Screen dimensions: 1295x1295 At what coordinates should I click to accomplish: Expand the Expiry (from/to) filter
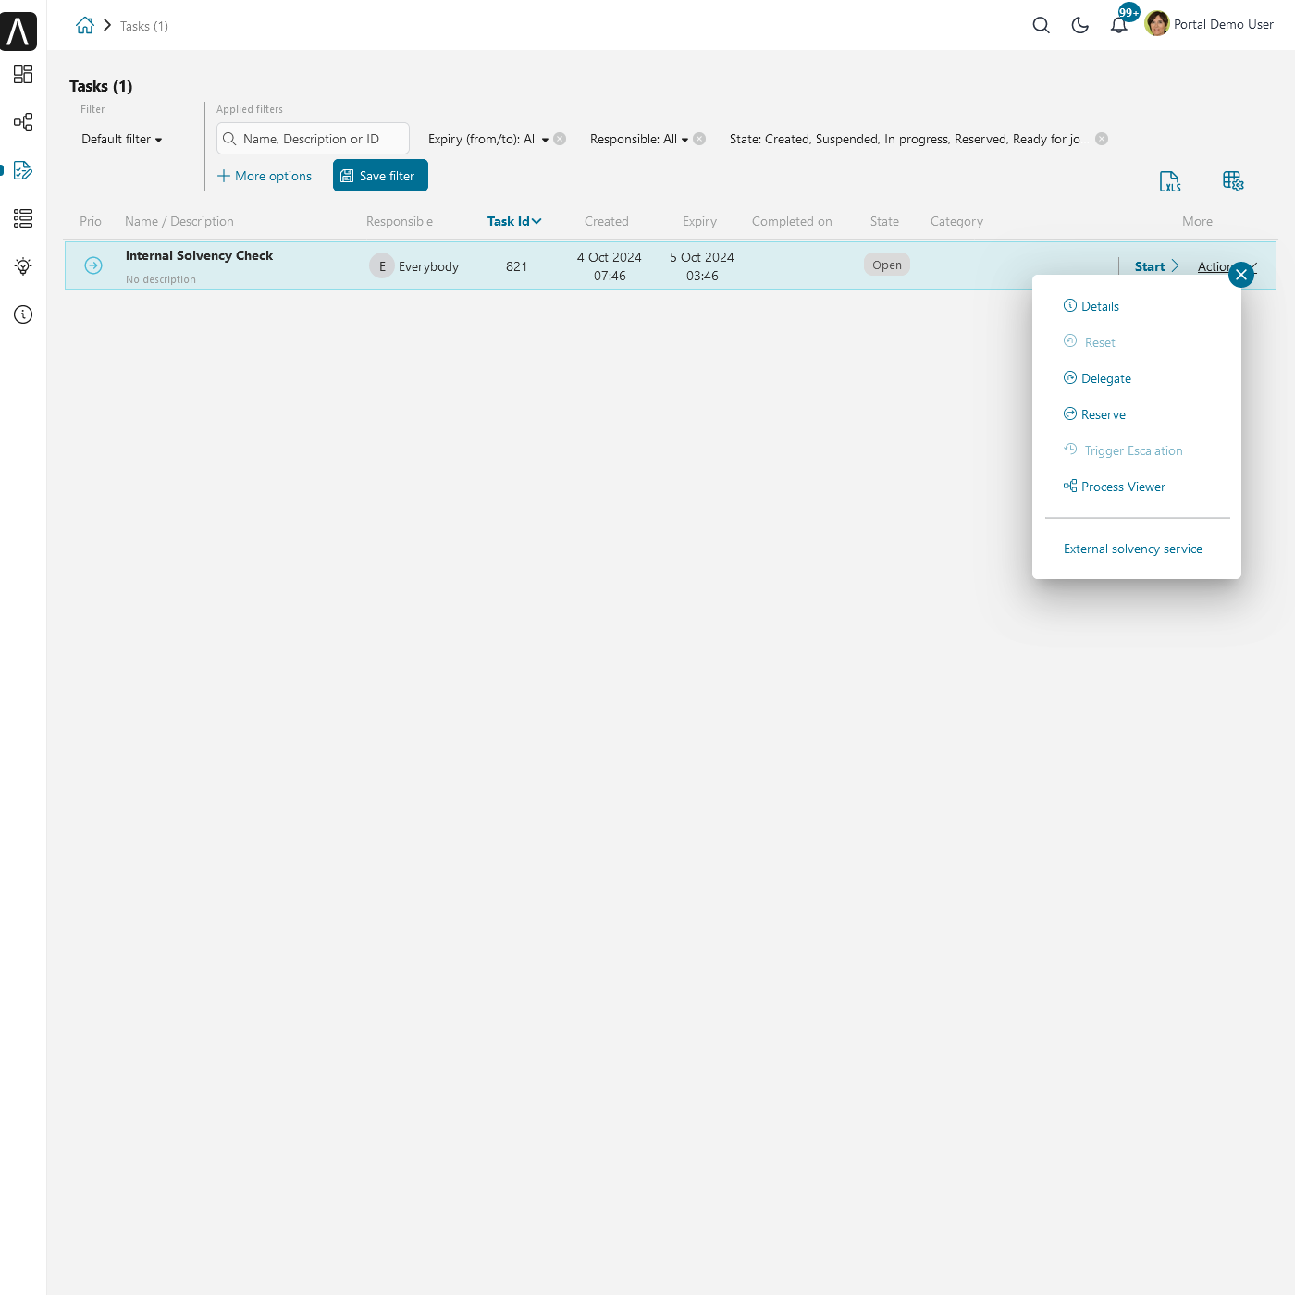click(488, 139)
